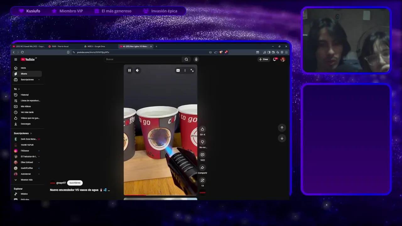Select Shorts in the sidebar
Viewport: 402px width, 226px height.
pos(27,74)
